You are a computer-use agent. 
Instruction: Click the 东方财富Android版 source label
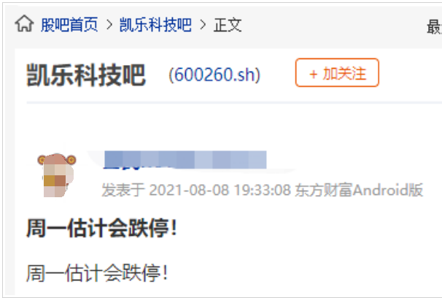pos(359,190)
